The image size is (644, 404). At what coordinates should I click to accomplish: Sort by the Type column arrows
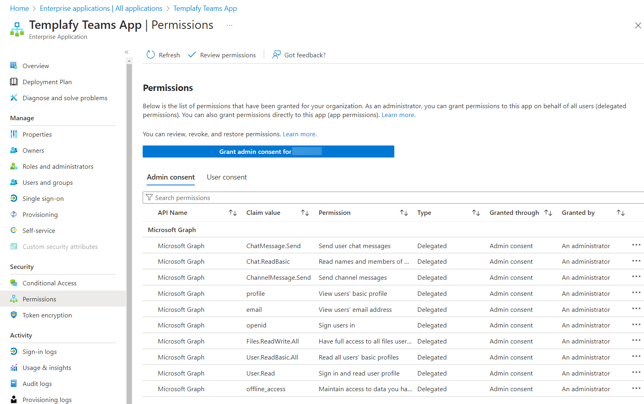[476, 213]
